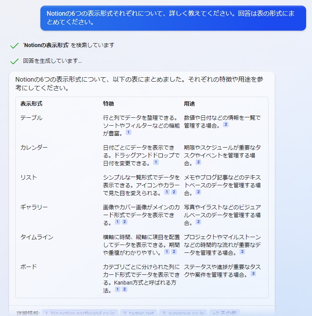Open citation 1 in the テーブル 特徴 cell
Image resolution: width=312 pixels, height=316 pixels.
pyautogui.click(x=129, y=132)
